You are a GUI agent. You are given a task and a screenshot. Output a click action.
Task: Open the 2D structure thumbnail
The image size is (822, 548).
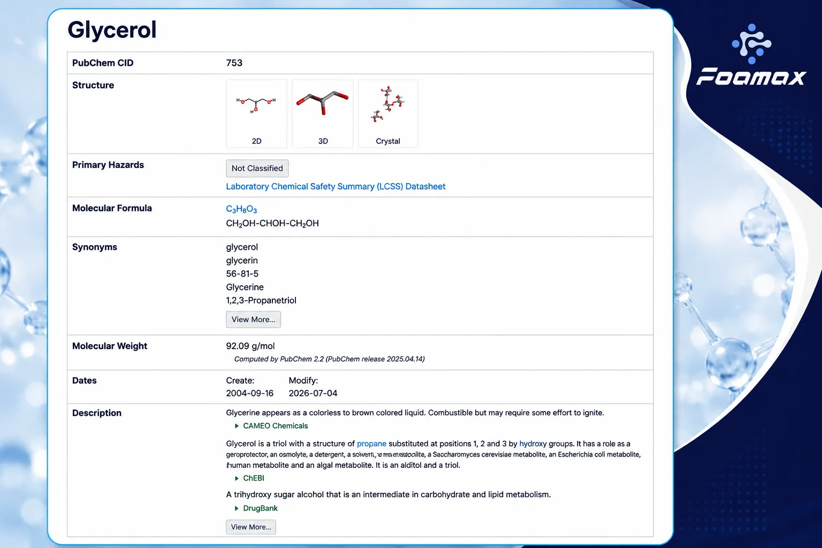click(256, 113)
